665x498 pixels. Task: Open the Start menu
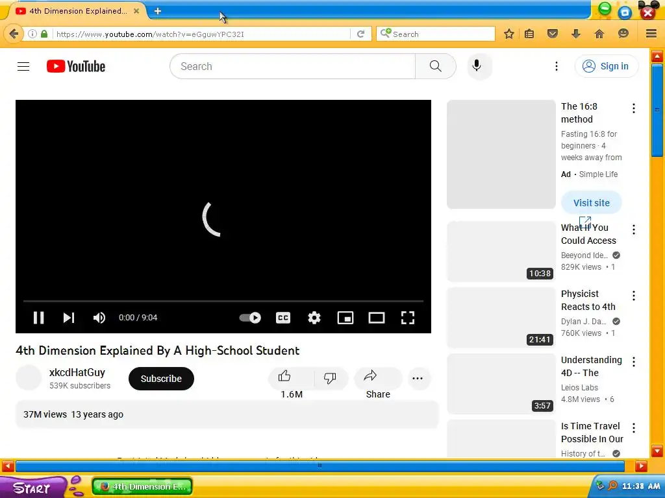32,488
